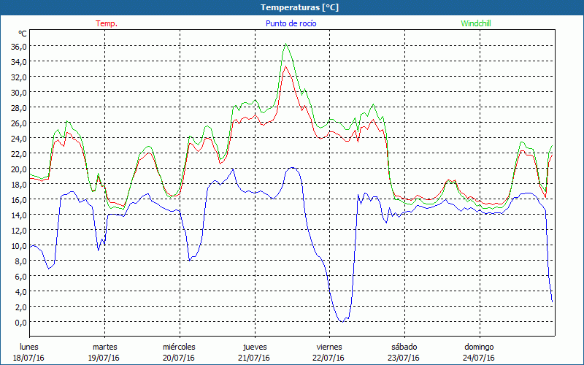Select the green Windchill legend label
This screenshot has height=365, width=584.
click(477, 23)
